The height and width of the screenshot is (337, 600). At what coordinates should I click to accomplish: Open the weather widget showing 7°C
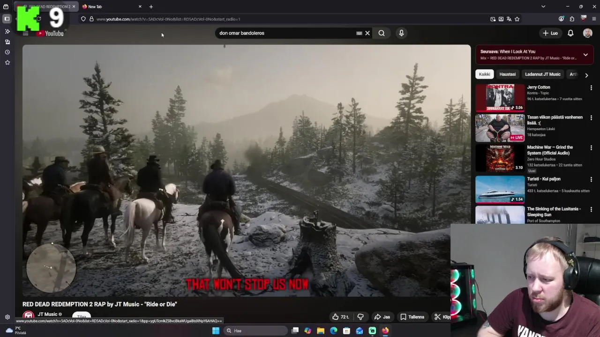15,330
